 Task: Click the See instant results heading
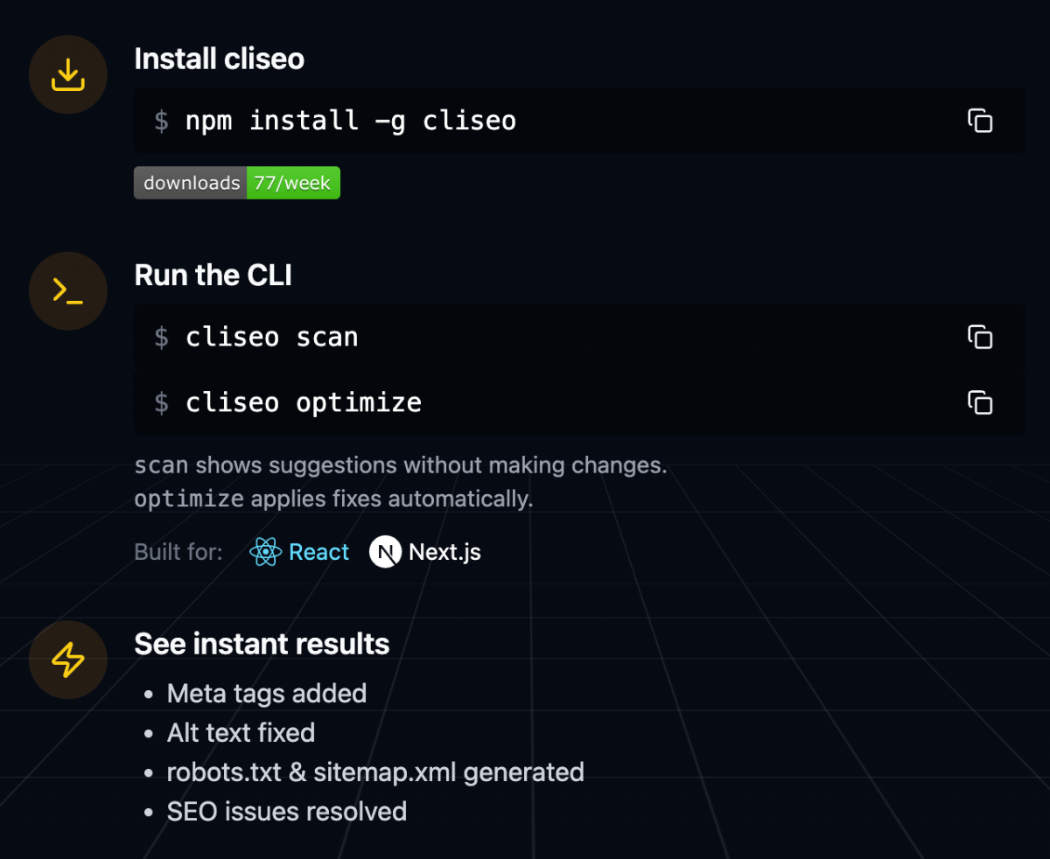(x=262, y=644)
